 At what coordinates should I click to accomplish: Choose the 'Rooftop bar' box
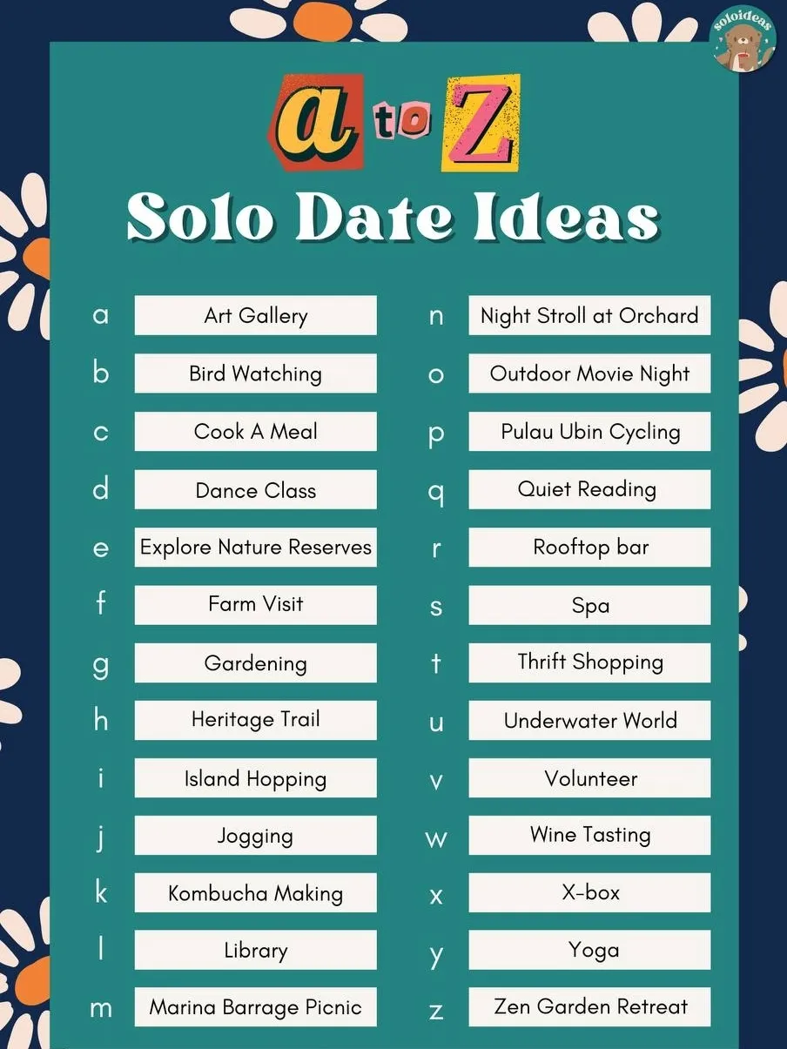coord(589,547)
